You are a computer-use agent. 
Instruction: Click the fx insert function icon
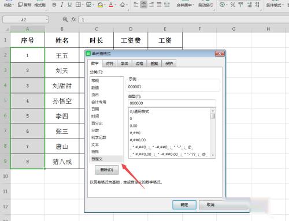click(x=73, y=20)
